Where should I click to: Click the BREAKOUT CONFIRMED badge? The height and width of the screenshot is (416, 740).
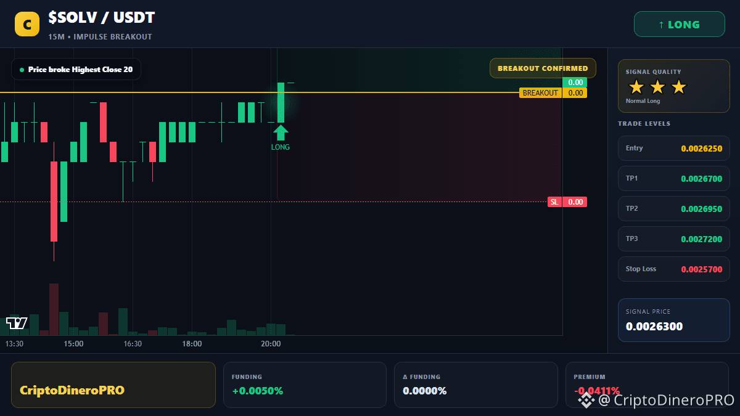(543, 68)
